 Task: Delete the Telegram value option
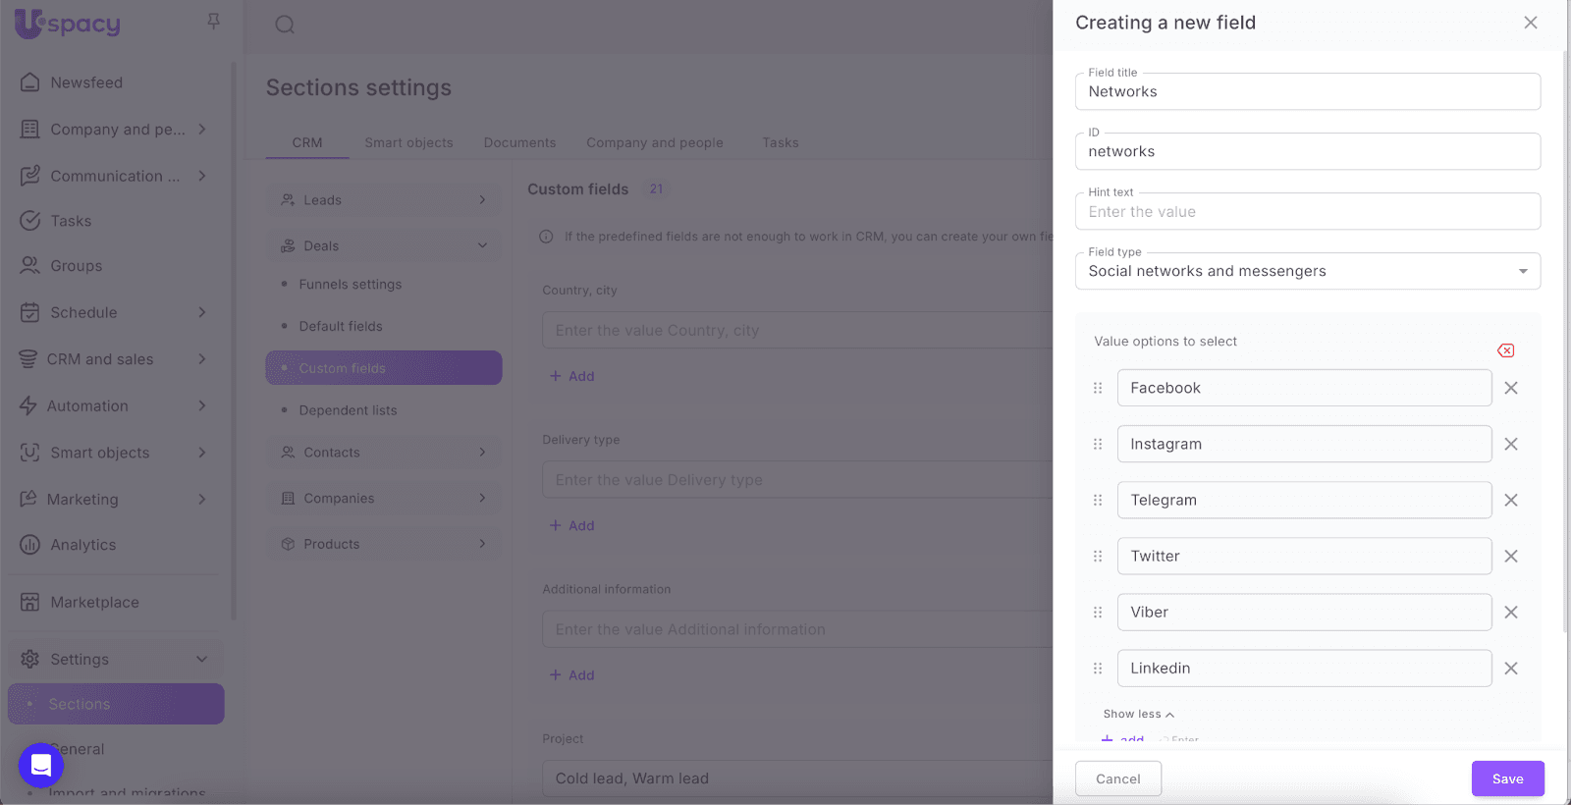pyautogui.click(x=1511, y=500)
